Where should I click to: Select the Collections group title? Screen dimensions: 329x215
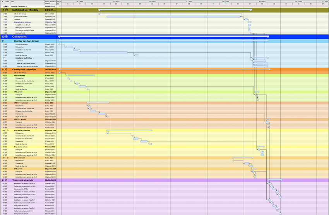(x=19, y=37)
